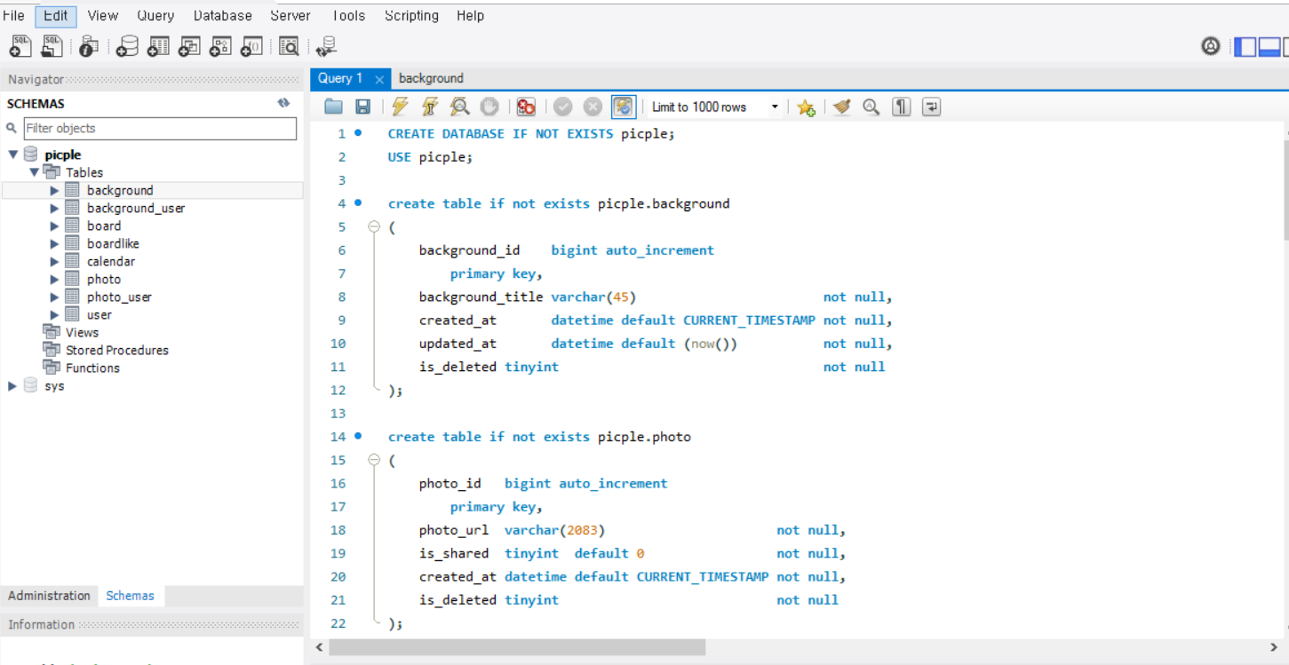Viewport: 1289px width, 665px height.
Task: Click the create new schema icon
Action: point(128,46)
